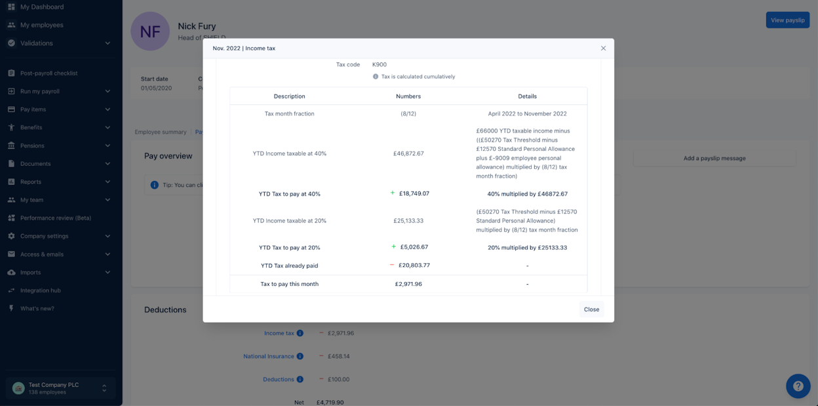Expand the Validations menu chevron
Image resolution: width=818 pixels, height=406 pixels.
click(107, 43)
